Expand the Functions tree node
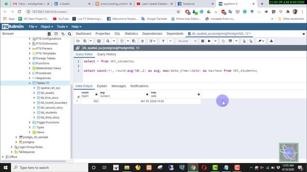 point(30,64)
